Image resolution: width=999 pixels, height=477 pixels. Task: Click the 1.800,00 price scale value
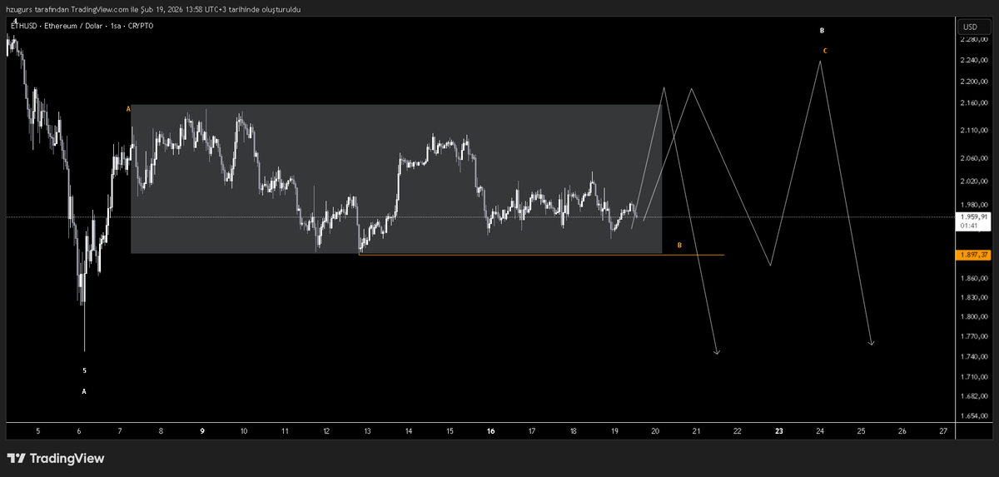tap(974, 317)
